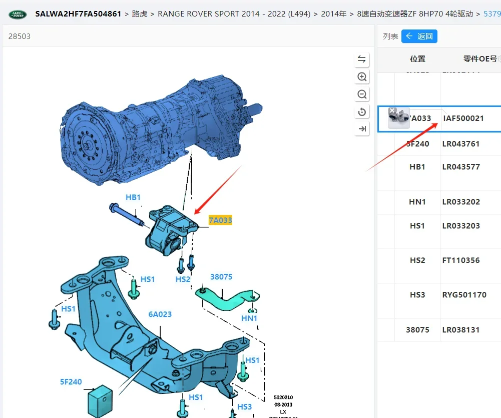Click part number LR043761
The width and height of the screenshot is (501, 418).
[461, 144]
